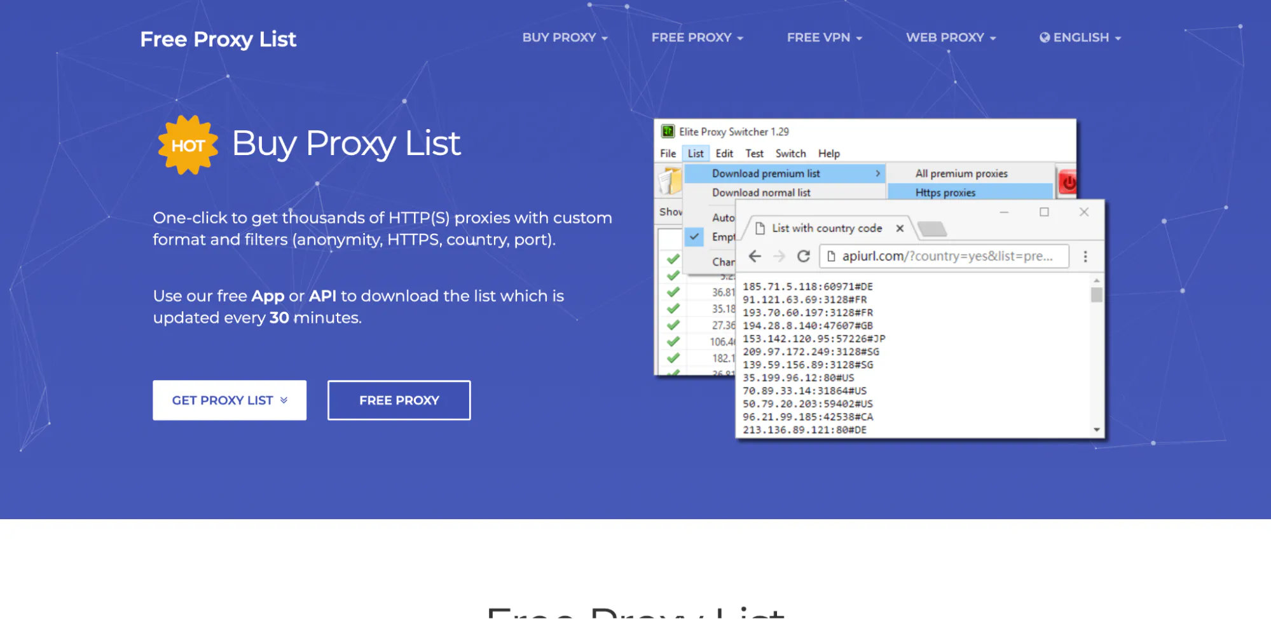The width and height of the screenshot is (1271, 619).
Task: Click proxy entry 35.199.96.12:80#US
Action: [798, 378]
